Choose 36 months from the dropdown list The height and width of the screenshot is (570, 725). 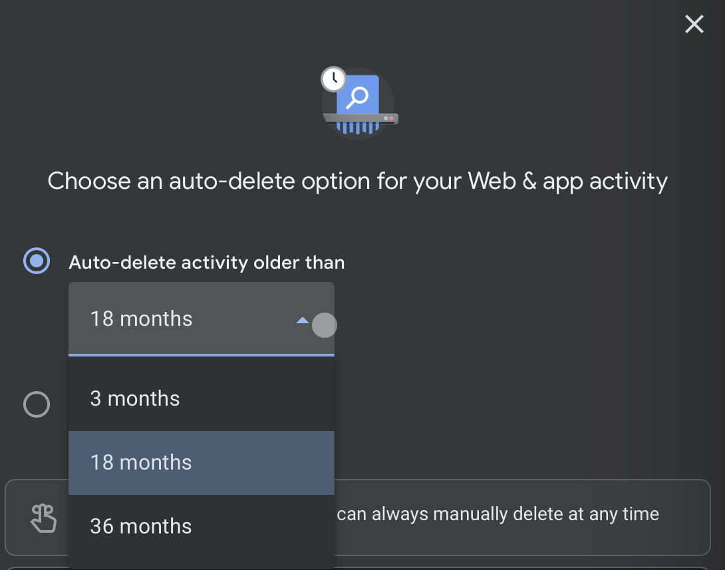coord(140,525)
